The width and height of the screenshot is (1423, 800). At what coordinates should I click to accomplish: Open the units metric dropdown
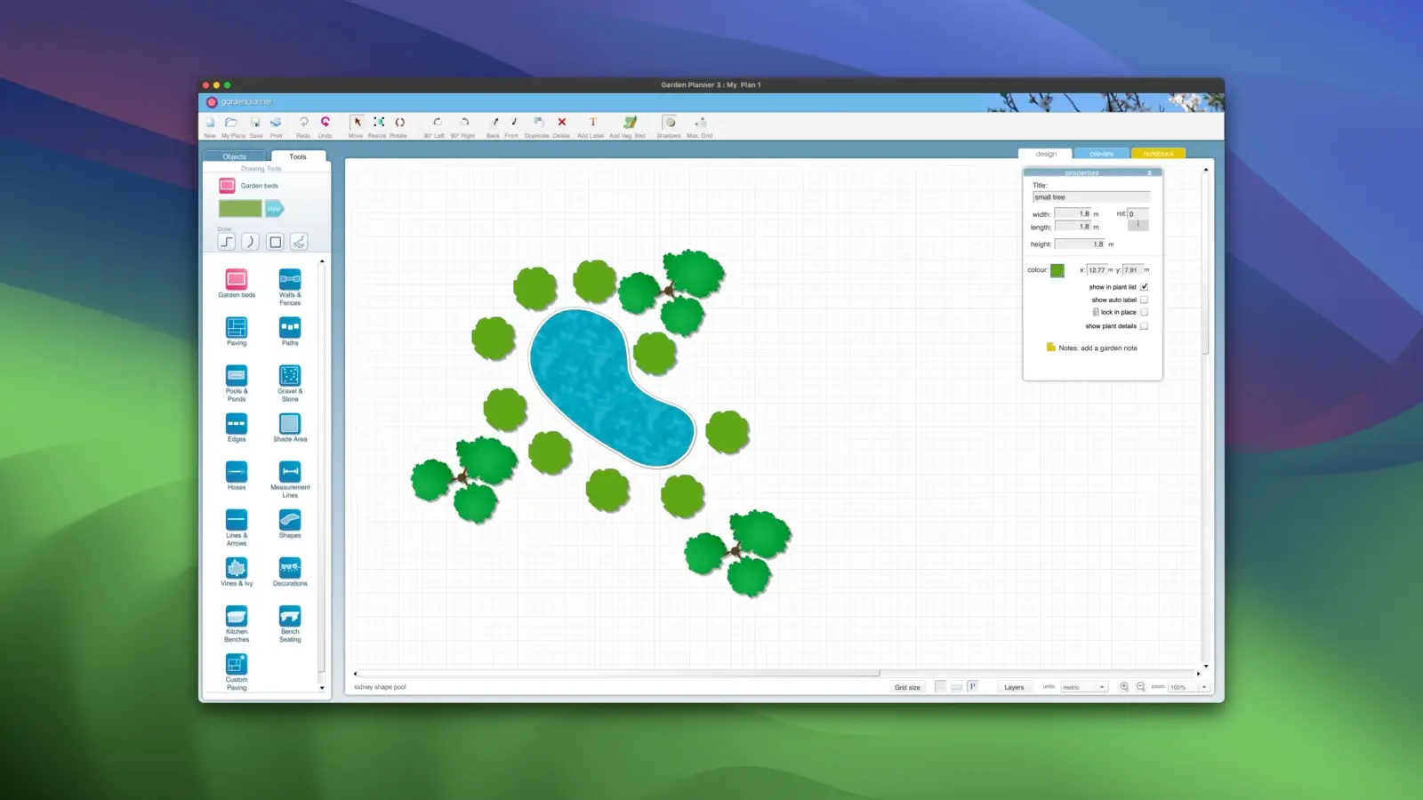(x=1084, y=687)
